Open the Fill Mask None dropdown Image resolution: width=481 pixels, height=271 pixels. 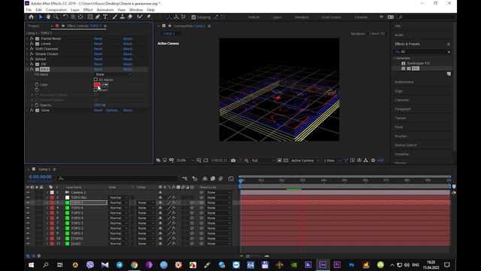(x=113, y=75)
